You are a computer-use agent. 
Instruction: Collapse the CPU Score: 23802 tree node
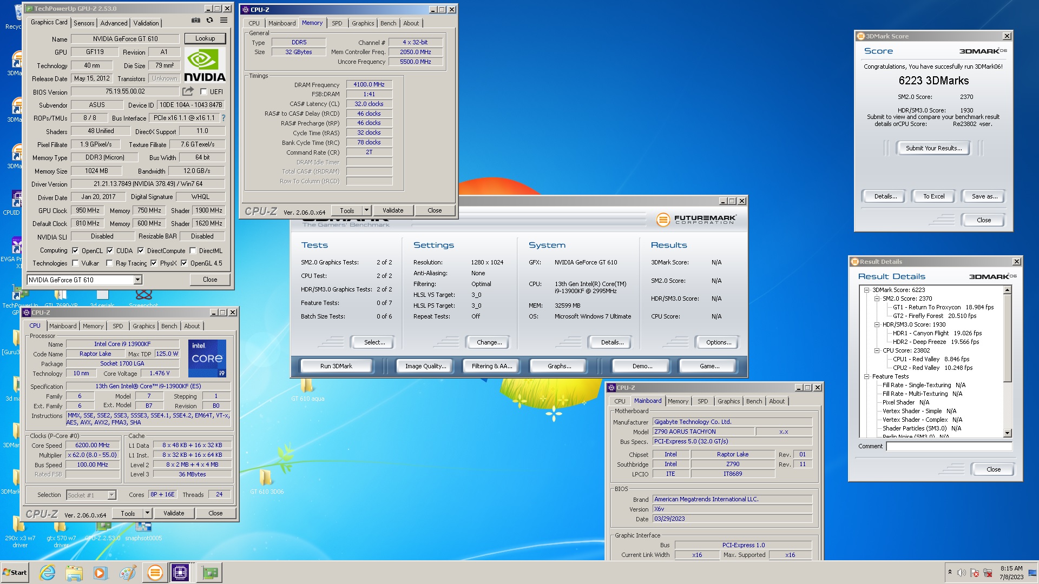pyautogui.click(x=877, y=350)
